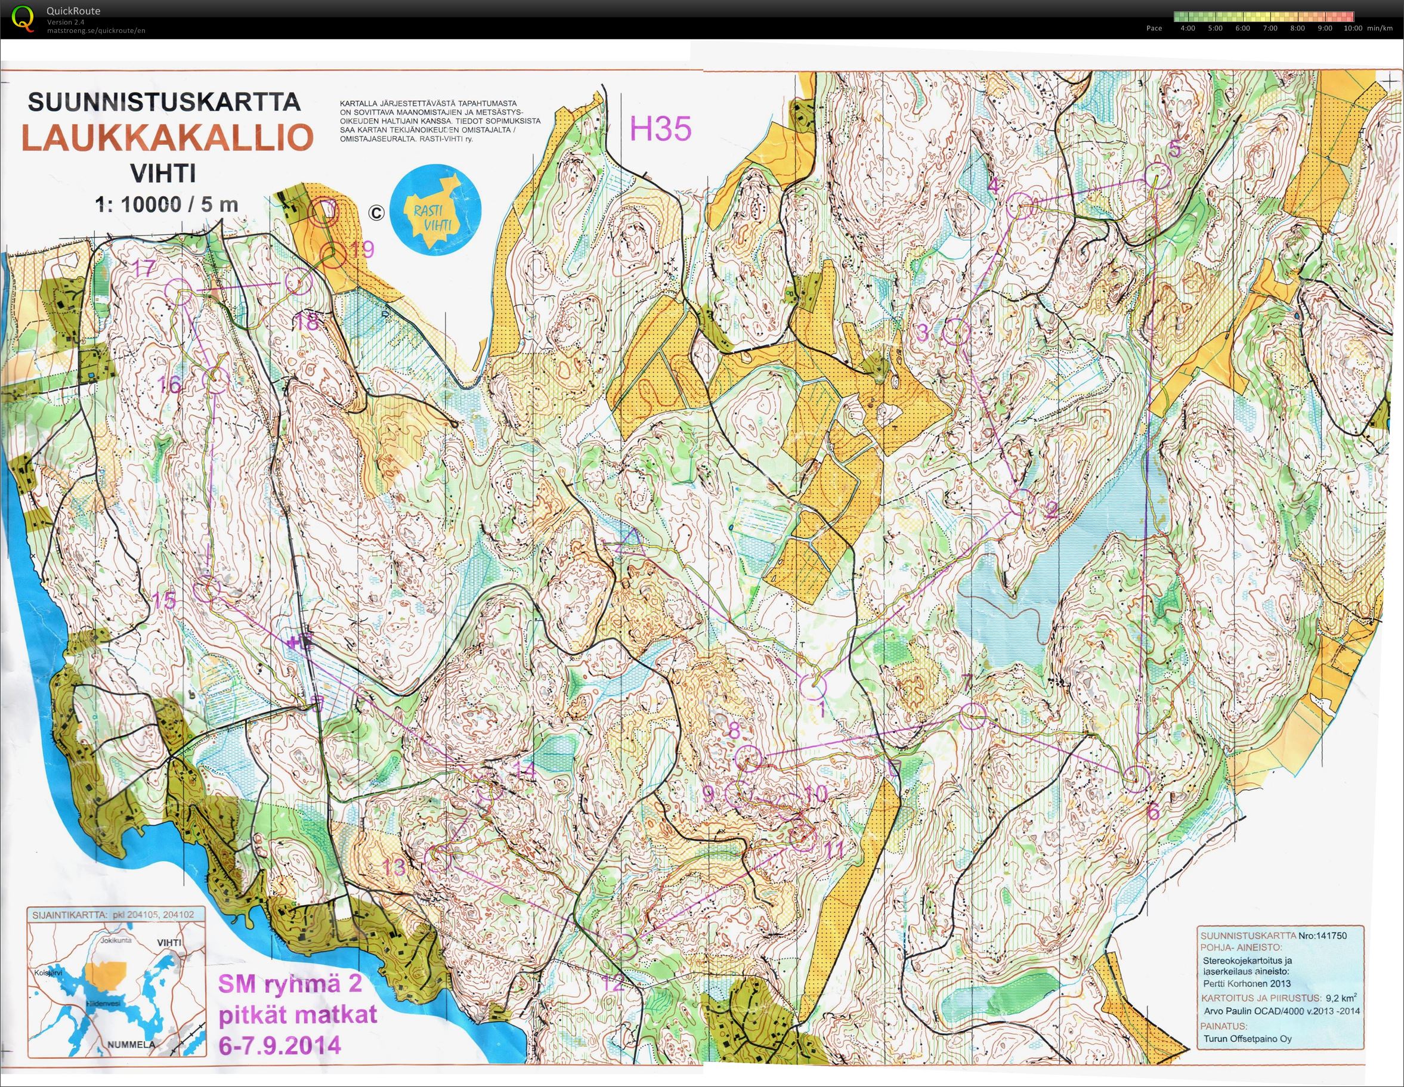Image resolution: width=1404 pixels, height=1087 pixels.
Task: Click control circle 3
Action: [x=957, y=332]
